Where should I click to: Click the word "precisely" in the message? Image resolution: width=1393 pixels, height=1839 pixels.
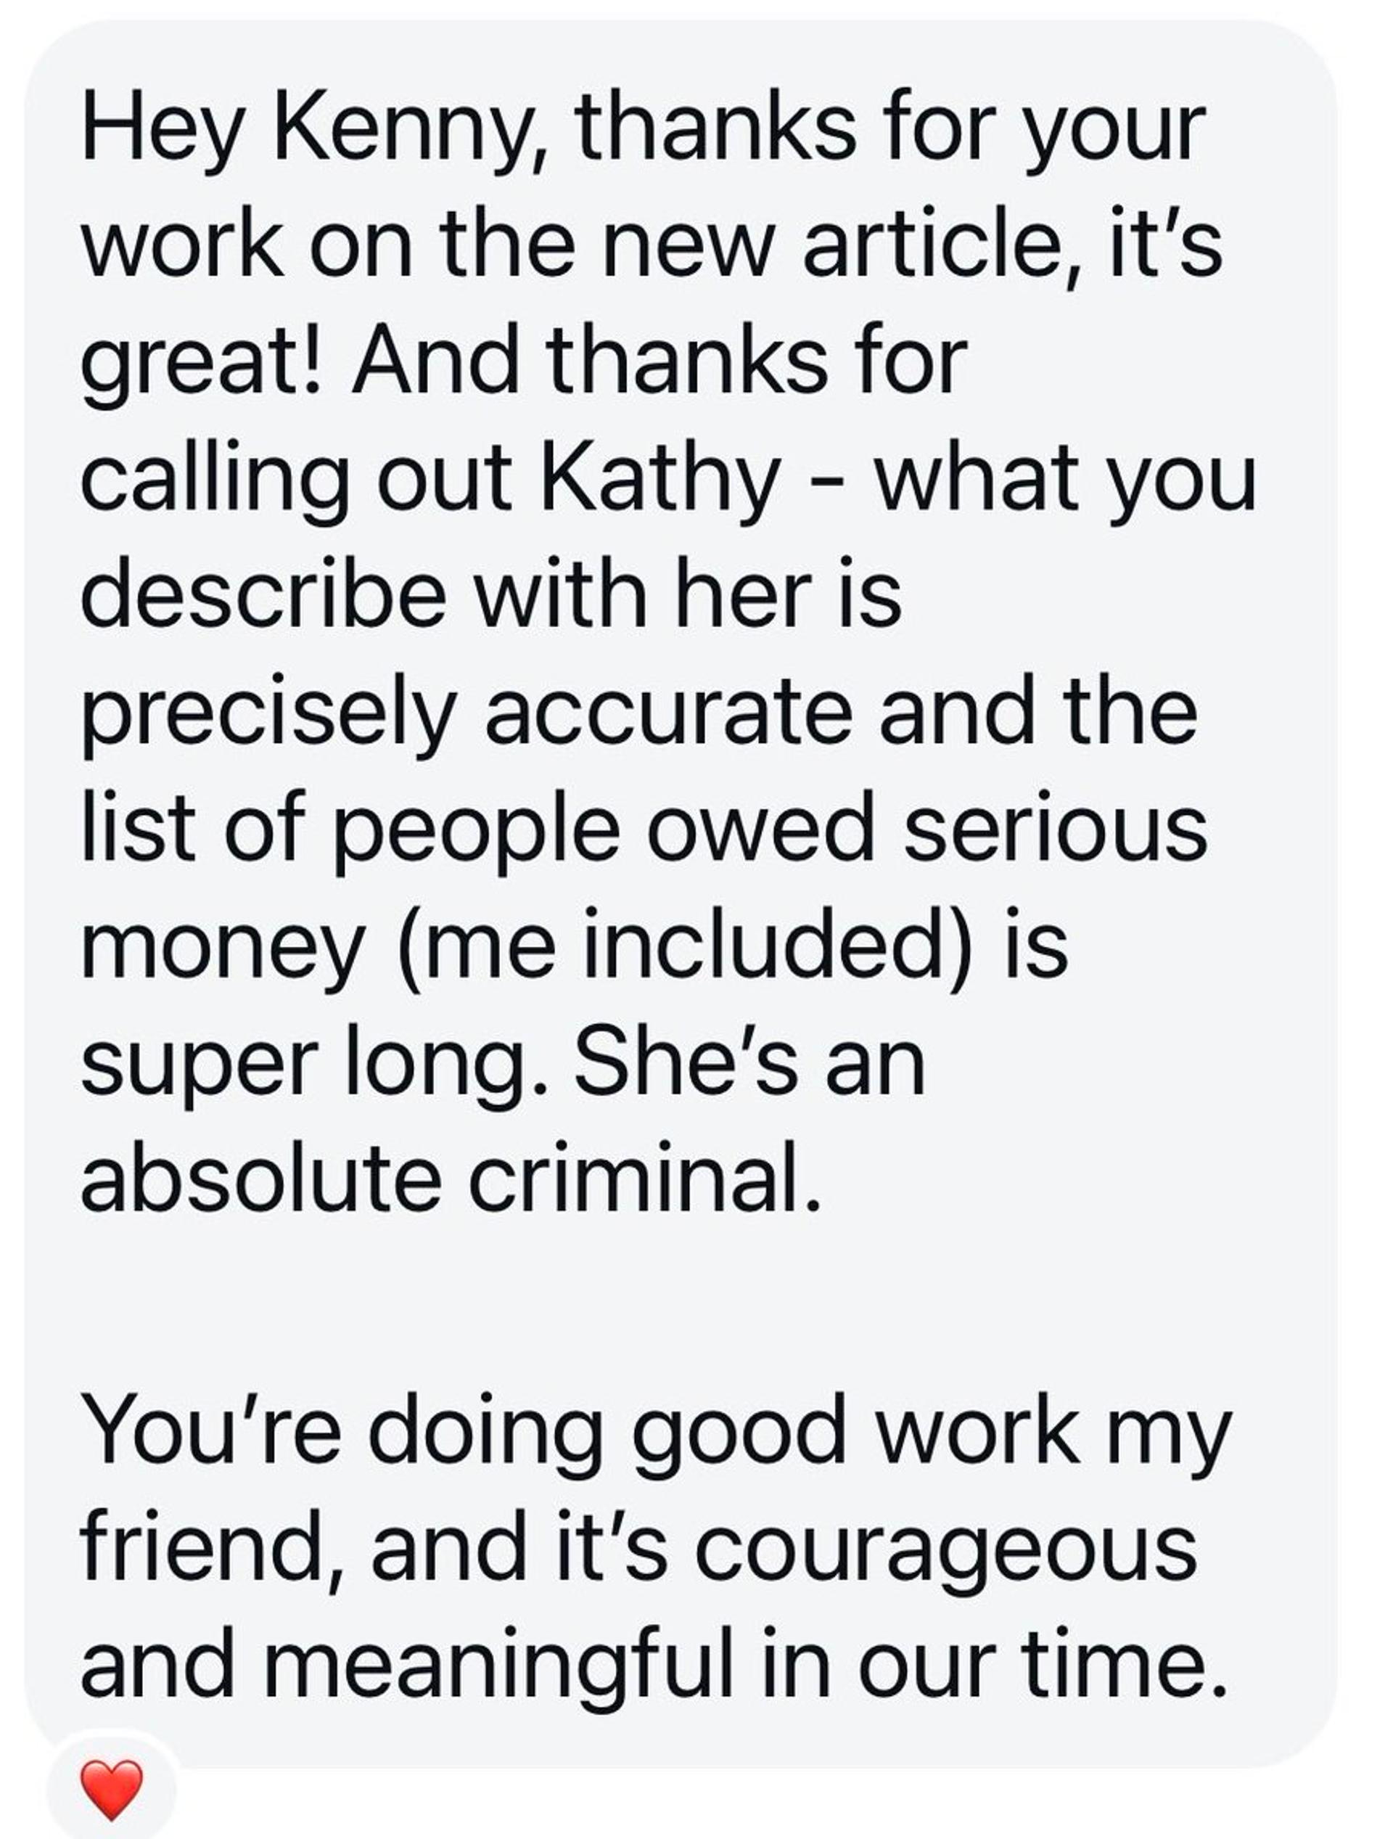[268, 716]
